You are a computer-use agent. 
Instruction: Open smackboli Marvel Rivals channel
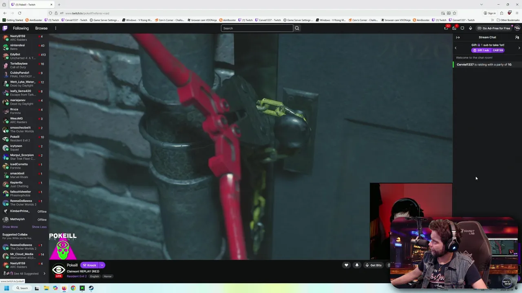[24, 175]
